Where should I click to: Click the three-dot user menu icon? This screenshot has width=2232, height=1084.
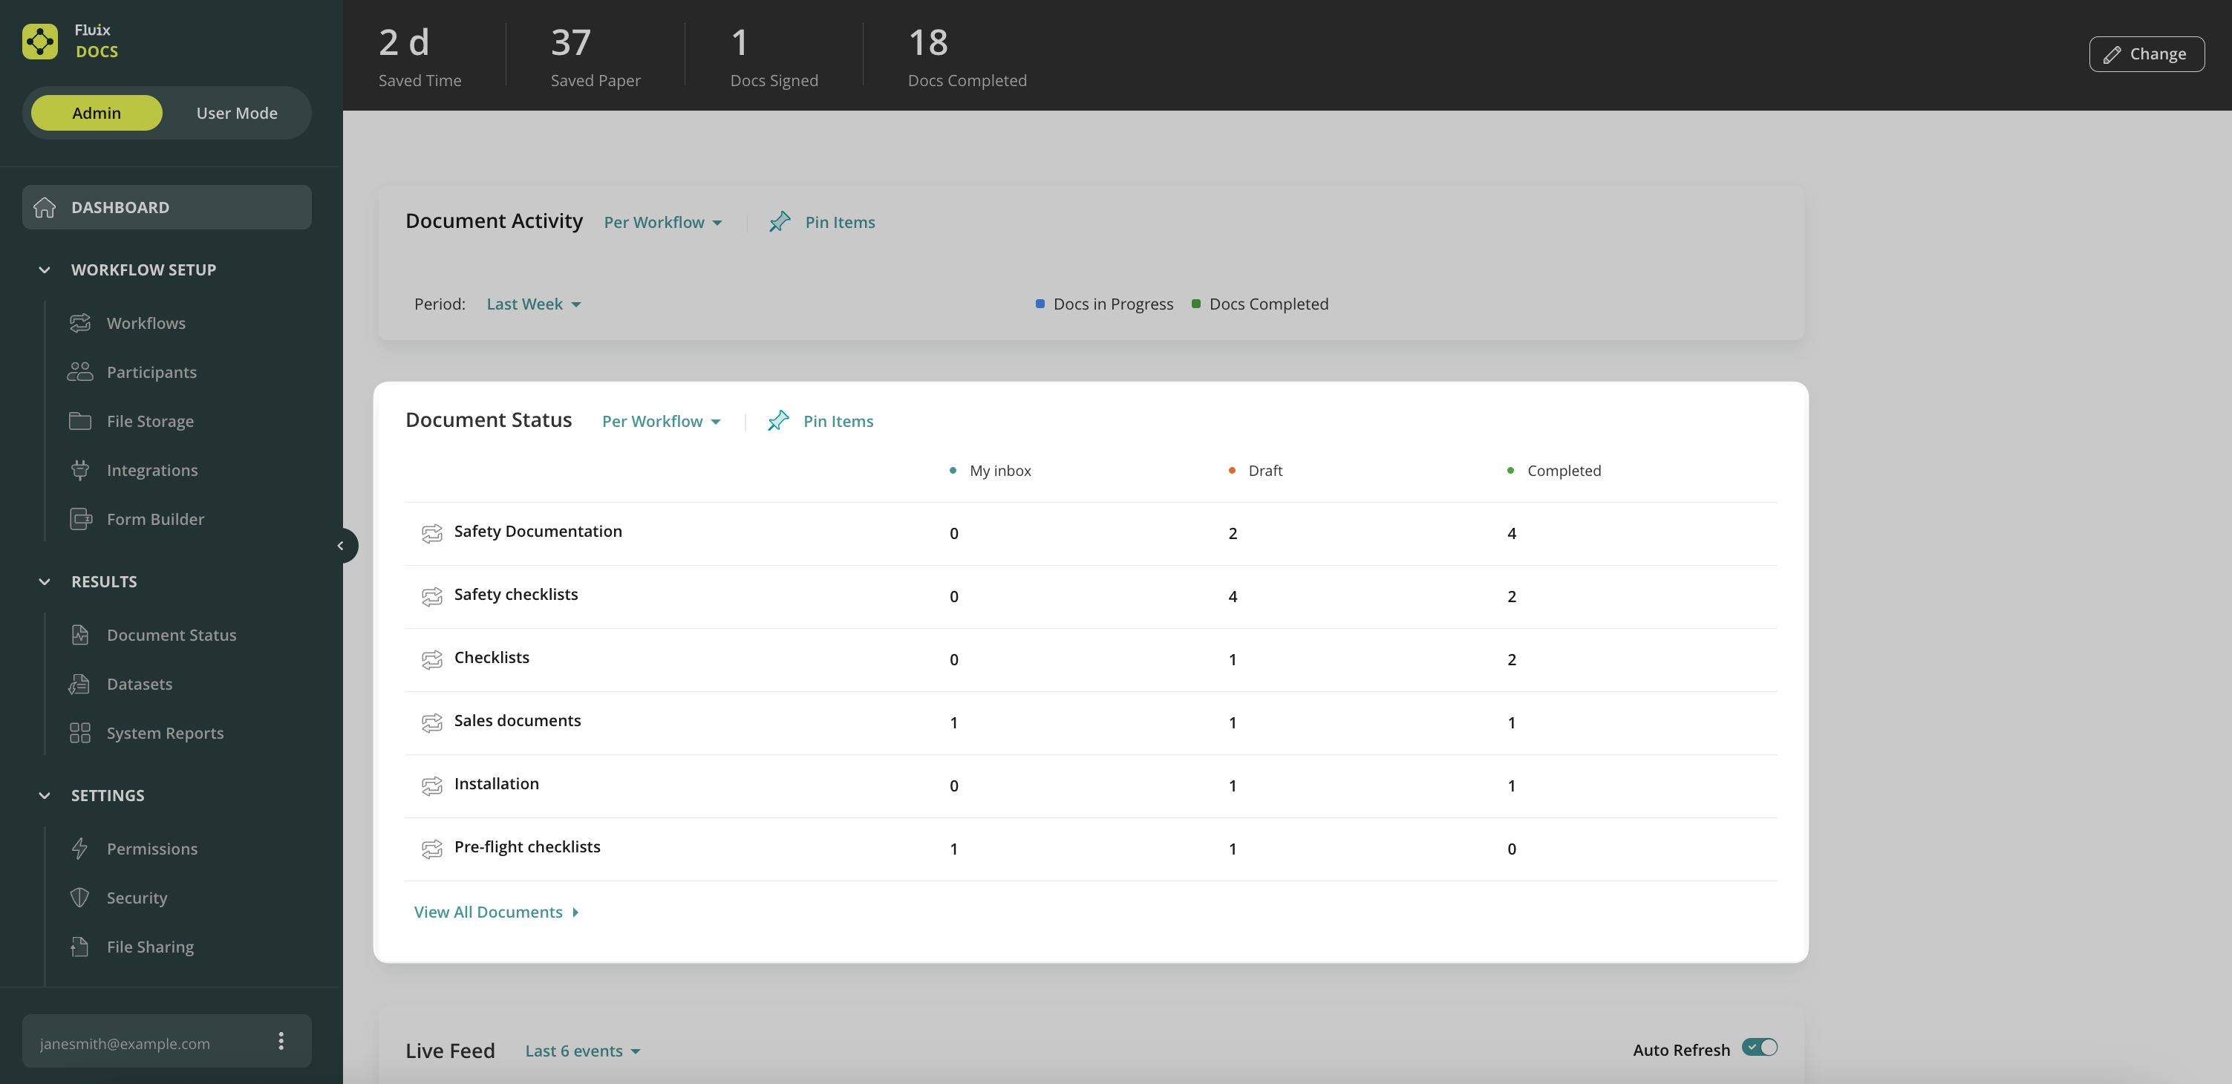(280, 1042)
